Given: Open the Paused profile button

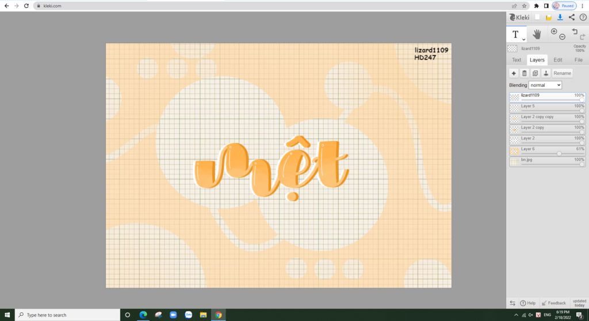Looking at the screenshot, I should (x=564, y=6).
